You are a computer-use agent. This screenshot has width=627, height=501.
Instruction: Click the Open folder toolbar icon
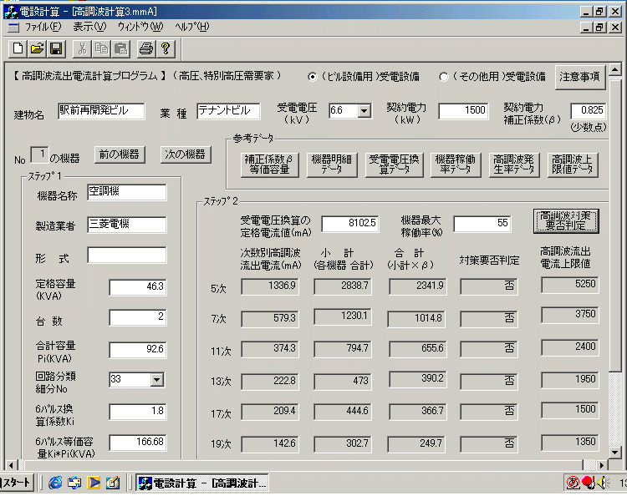coord(38,49)
